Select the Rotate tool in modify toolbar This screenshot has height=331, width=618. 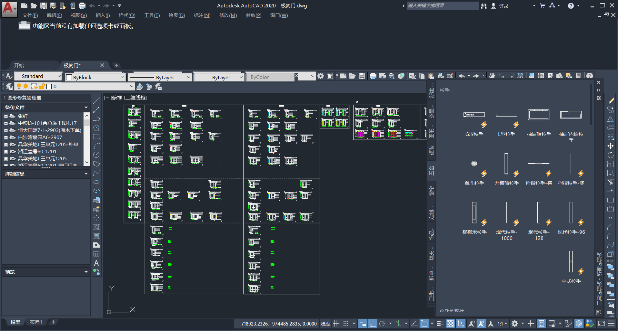point(610,155)
